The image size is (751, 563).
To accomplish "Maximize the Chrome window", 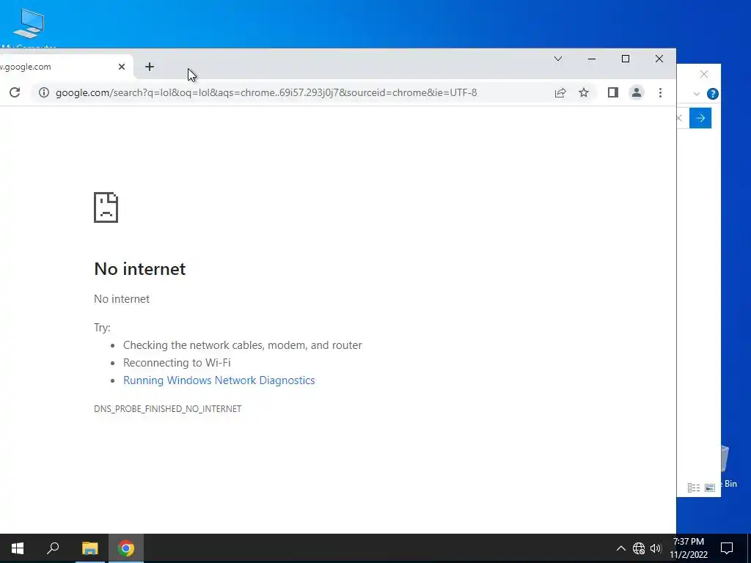I will 626,59.
